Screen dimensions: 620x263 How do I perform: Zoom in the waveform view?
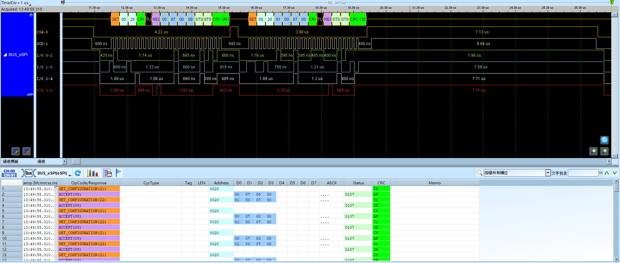[x=604, y=151]
